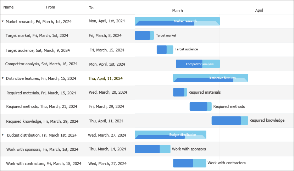This screenshot has height=171, width=294.
Task: Collapse the Distinctive features group
Action: [2, 78]
